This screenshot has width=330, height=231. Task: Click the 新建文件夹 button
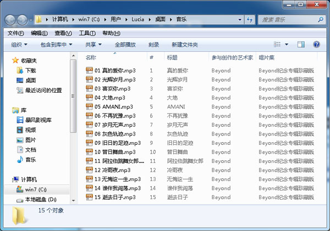click(185, 44)
